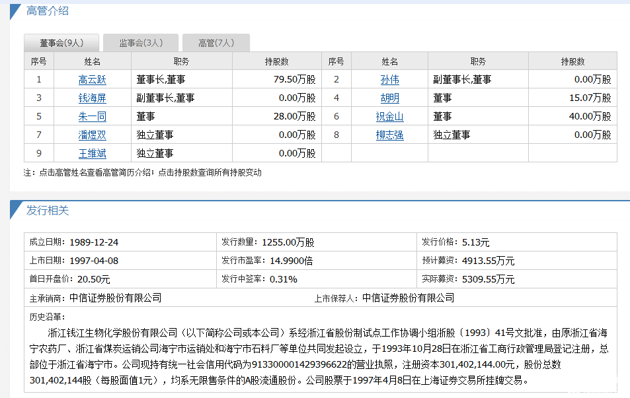
Task: Click the 历史沿革 label
Action: click(47, 317)
